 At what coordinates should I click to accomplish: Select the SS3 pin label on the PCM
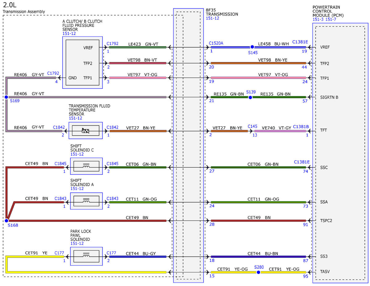(x=324, y=257)
